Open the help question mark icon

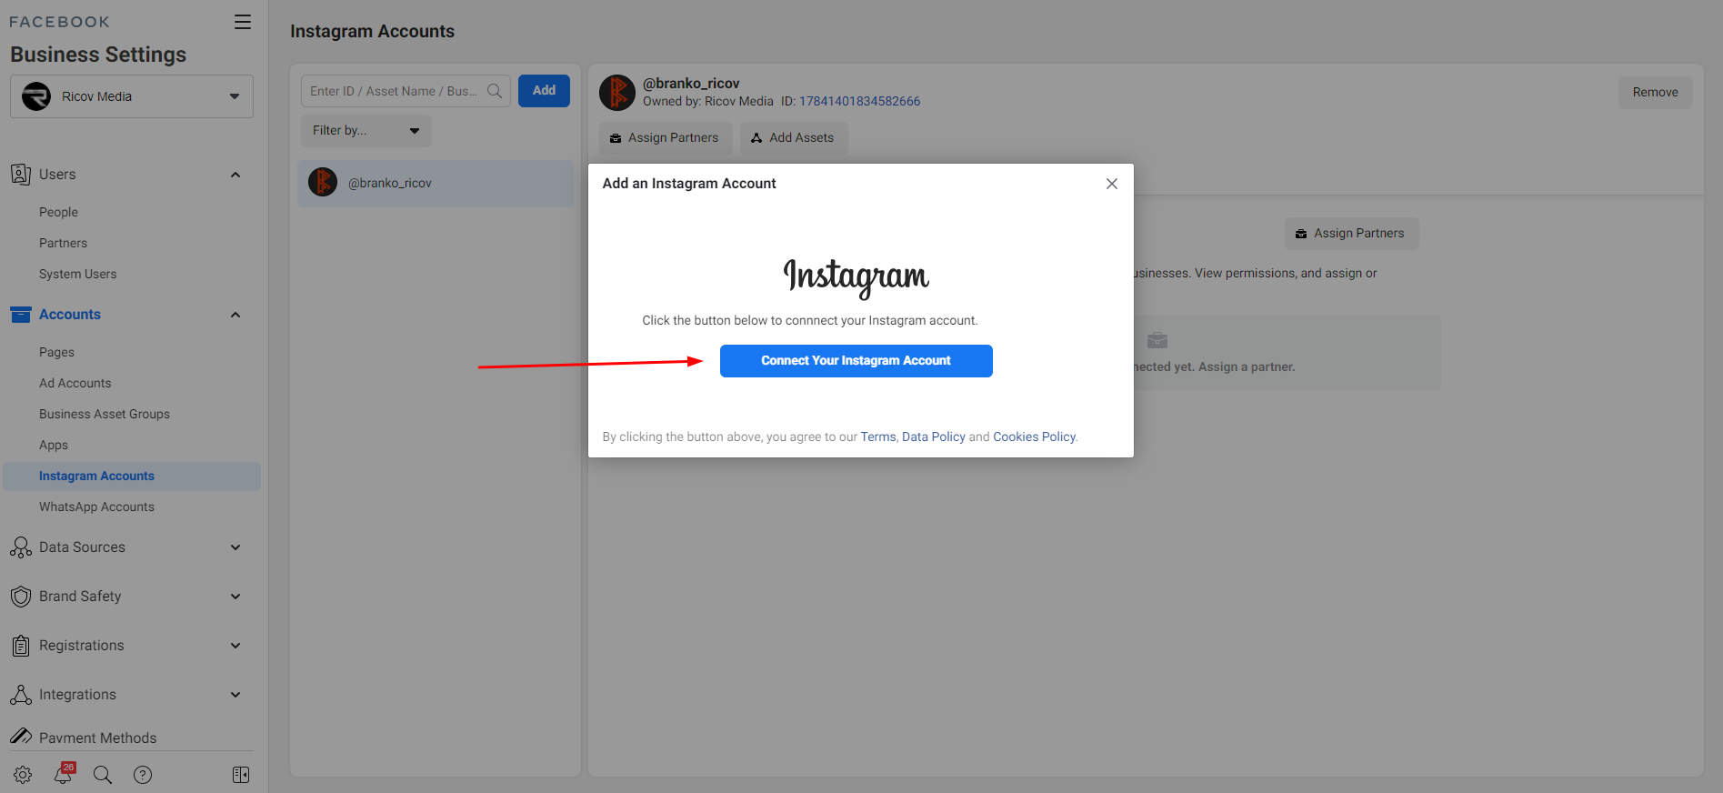pyautogui.click(x=143, y=775)
